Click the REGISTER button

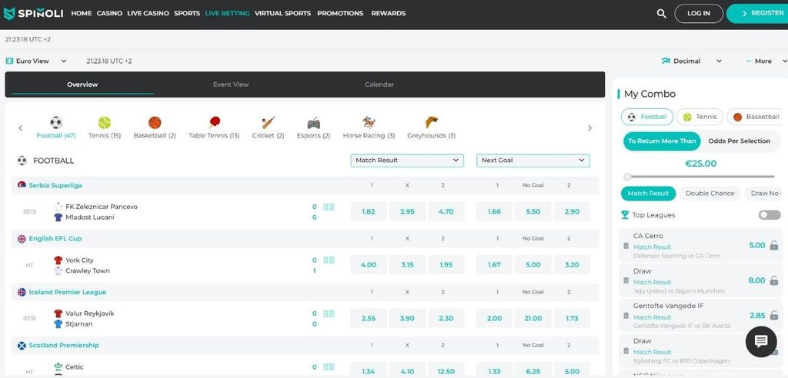click(759, 14)
